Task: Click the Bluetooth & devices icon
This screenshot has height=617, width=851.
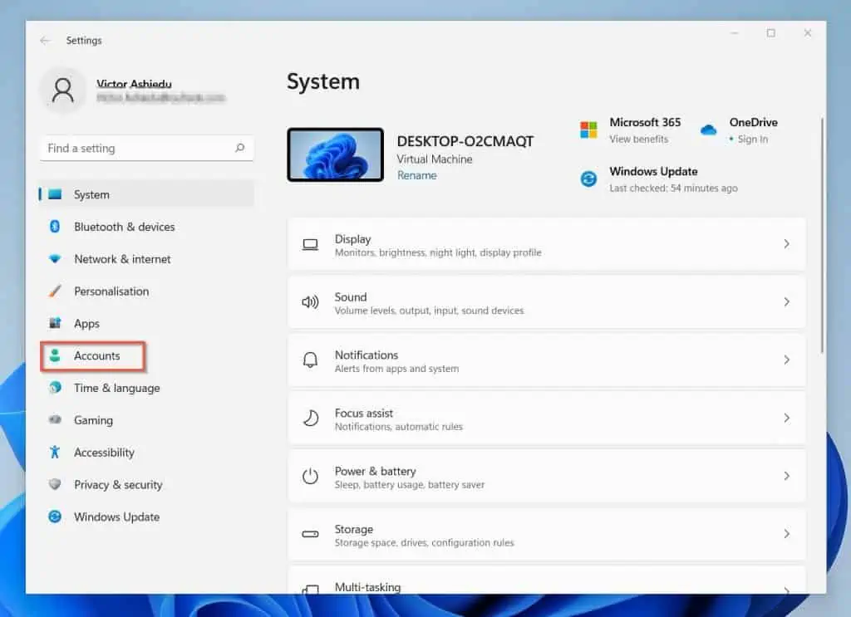Action: click(55, 227)
